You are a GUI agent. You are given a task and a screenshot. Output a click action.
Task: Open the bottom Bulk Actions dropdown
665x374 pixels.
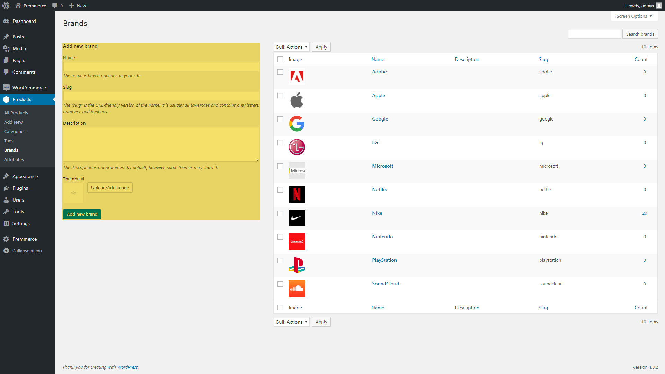coord(291,322)
